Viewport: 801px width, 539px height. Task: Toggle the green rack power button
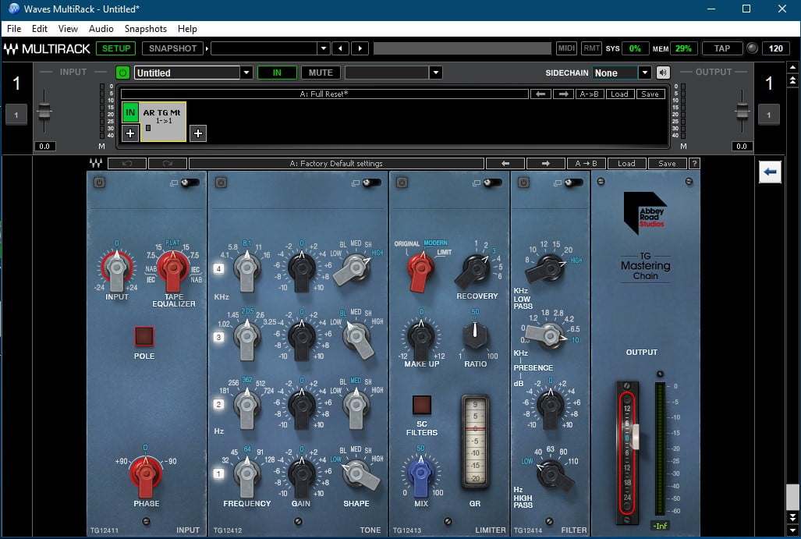[122, 73]
